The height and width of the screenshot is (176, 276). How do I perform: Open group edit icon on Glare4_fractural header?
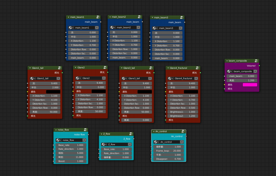click(197, 68)
